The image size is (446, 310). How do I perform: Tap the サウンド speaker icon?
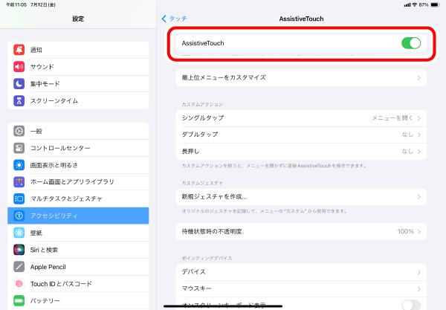click(x=19, y=67)
